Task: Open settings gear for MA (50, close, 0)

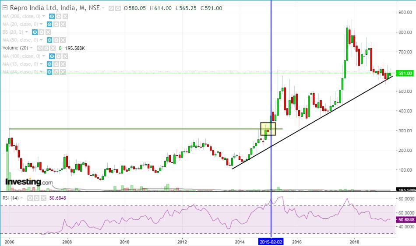Action: (x=56, y=40)
